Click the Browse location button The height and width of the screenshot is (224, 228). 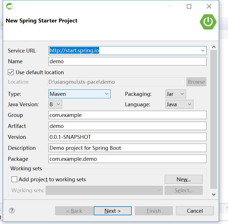tap(196, 82)
